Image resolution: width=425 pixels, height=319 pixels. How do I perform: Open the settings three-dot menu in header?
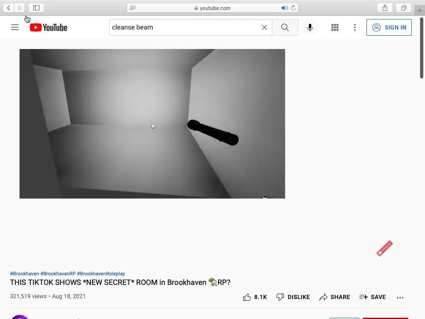coord(355,27)
